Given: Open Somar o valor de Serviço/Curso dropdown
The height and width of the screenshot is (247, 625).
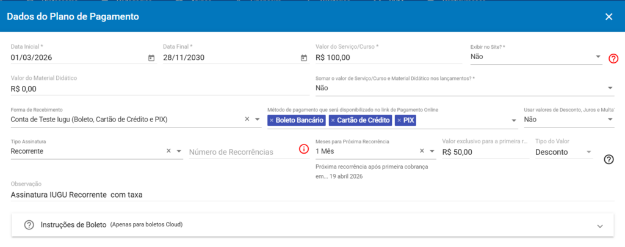Looking at the screenshot, I should (610, 88).
